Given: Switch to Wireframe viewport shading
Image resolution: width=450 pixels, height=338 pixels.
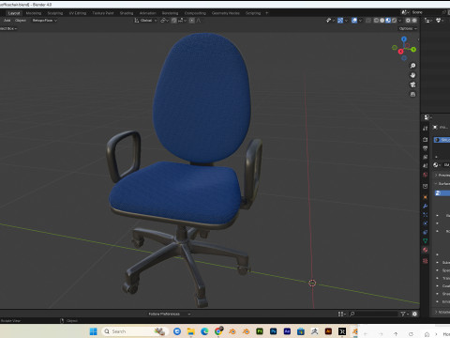Looking at the screenshot, I should (376, 21).
